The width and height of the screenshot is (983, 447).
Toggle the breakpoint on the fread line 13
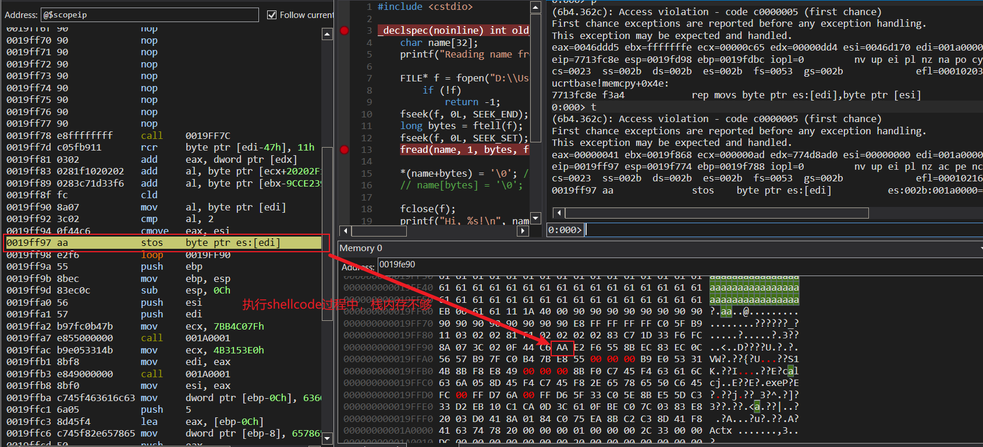pyautogui.click(x=345, y=150)
